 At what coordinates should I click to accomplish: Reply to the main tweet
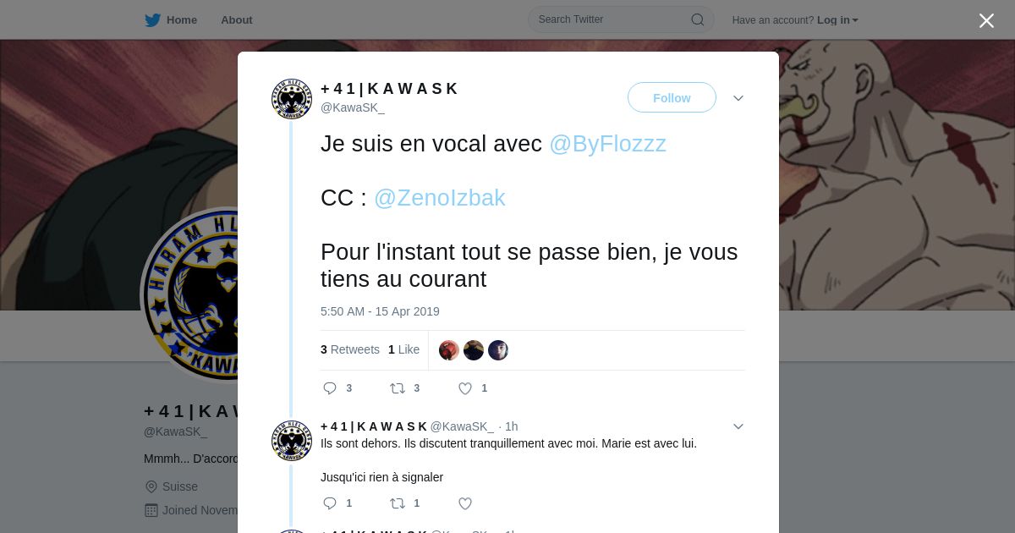[x=330, y=388]
